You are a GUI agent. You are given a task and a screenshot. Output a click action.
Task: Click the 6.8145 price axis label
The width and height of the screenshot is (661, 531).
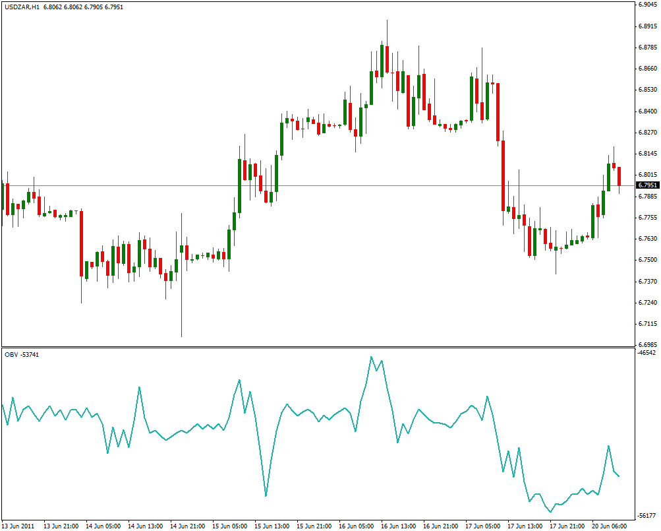[x=648, y=153]
